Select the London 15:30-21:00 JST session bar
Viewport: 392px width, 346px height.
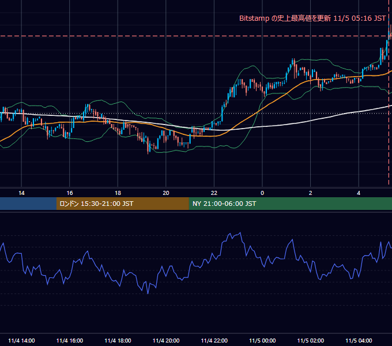[x=122, y=204]
